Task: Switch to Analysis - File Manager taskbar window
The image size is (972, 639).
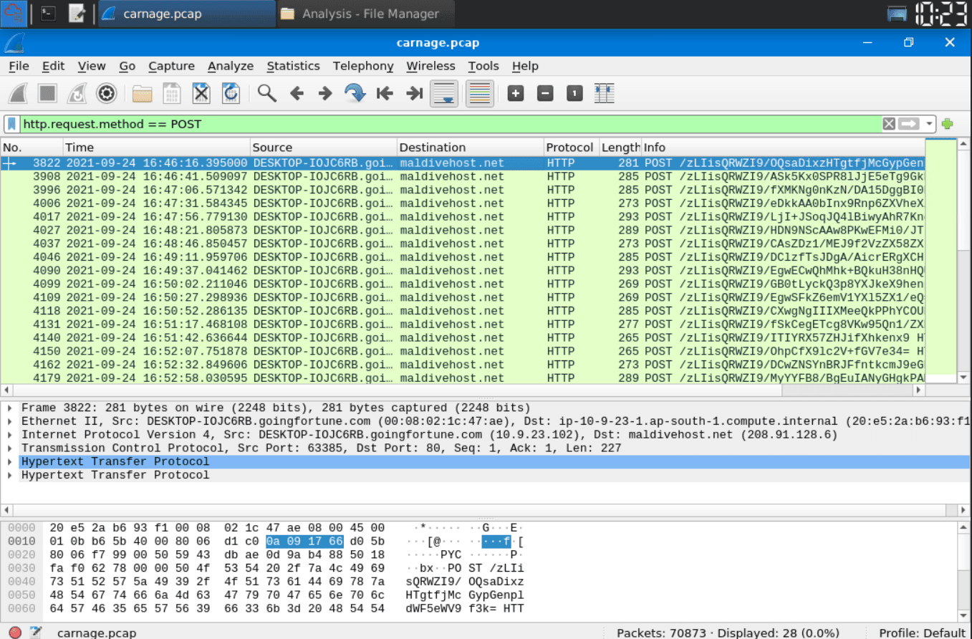Action: pos(365,14)
